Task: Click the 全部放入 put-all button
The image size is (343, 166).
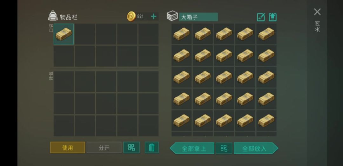Action: pos(256,148)
